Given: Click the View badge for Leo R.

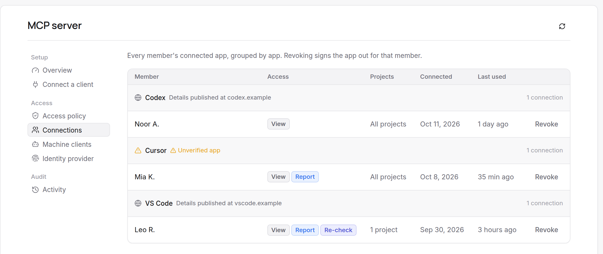Looking at the screenshot, I should (x=278, y=230).
